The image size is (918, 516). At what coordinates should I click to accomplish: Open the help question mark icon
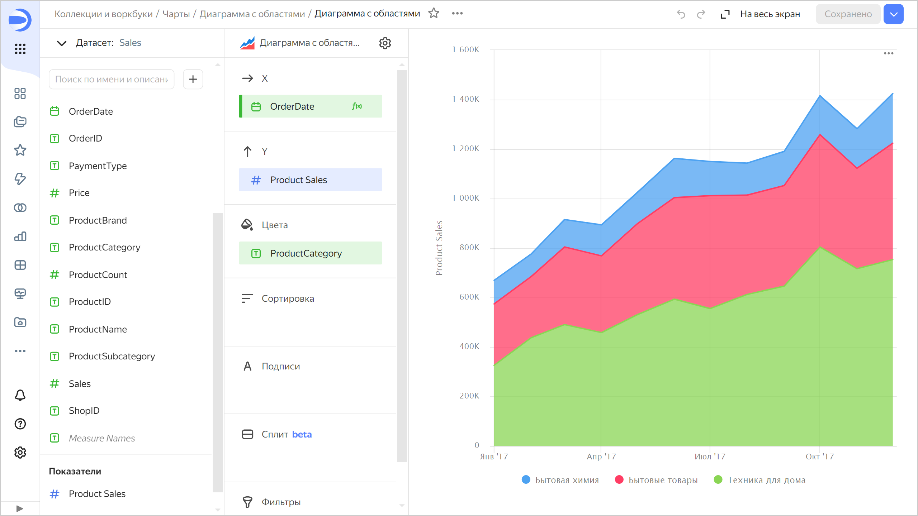point(20,424)
